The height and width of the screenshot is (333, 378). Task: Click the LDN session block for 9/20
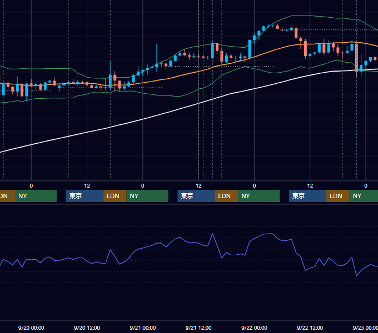pyautogui.click(x=115, y=196)
